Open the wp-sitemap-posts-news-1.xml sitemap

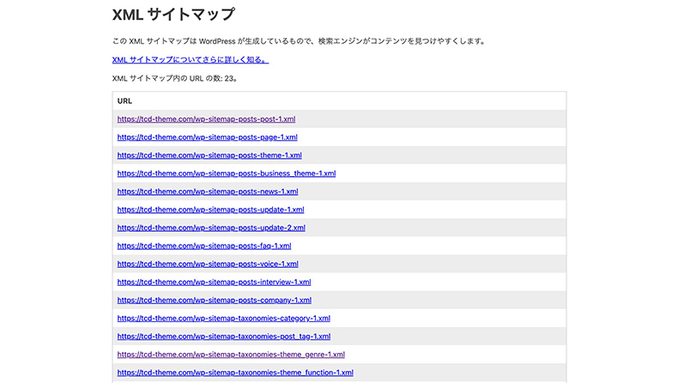pos(208,191)
